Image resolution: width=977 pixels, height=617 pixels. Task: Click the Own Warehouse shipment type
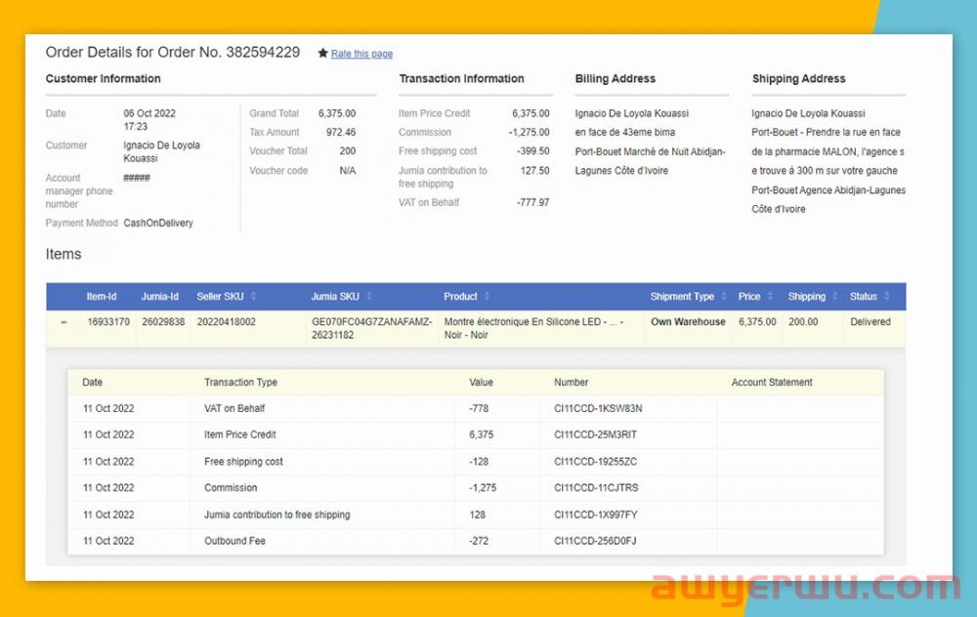tap(688, 322)
